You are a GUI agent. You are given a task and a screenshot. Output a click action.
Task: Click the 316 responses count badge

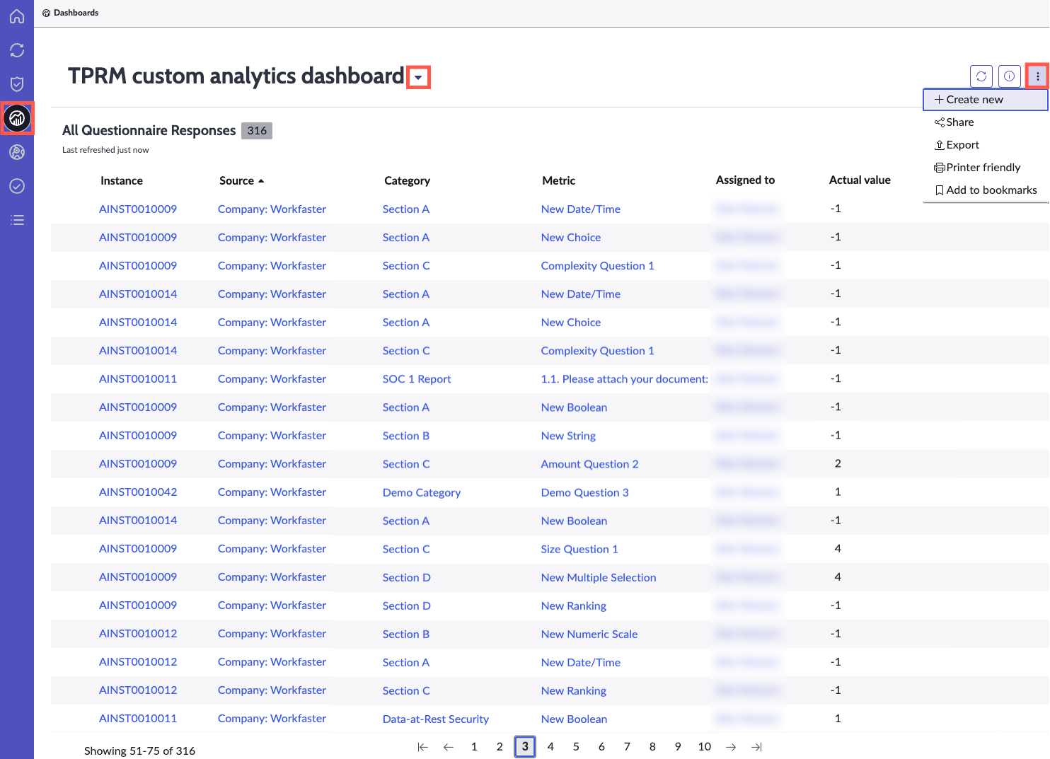[257, 131]
